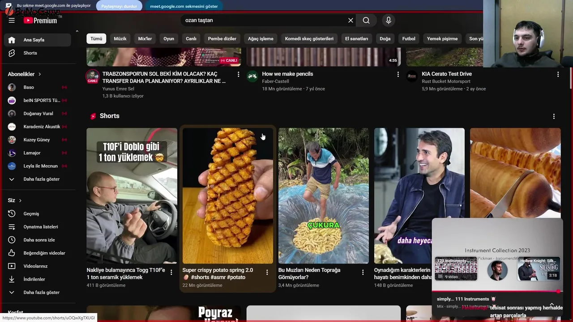Click the miniplayer red progress bar
The height and width of the screenshot is (322, 573).
(x=497, y=292)
